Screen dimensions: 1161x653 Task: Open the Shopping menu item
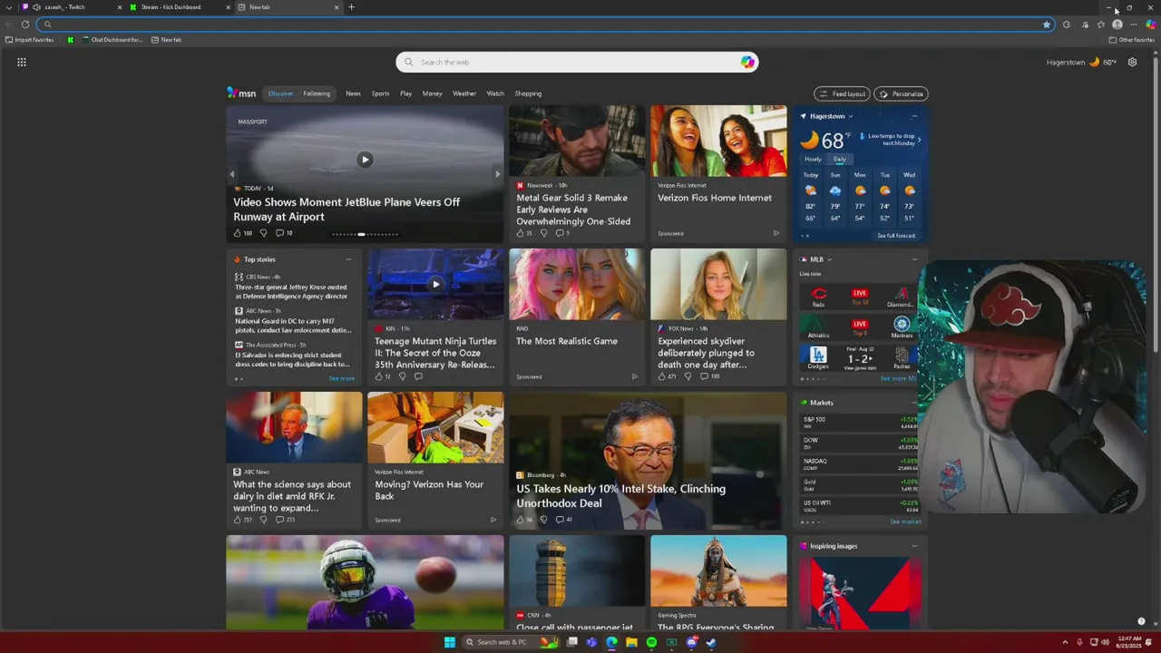pyautogui.click(x=528, y=93)
